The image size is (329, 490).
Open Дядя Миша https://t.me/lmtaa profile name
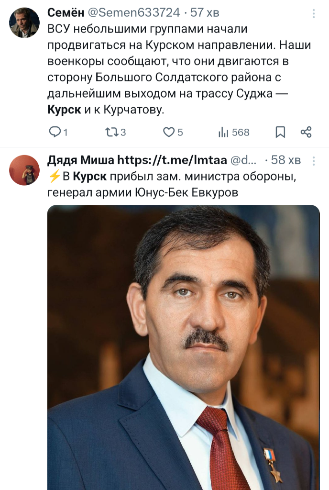click(137, 160)
